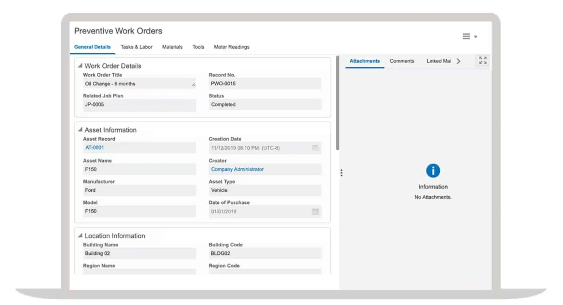Click the Date of Purchase field
563x305 pixels.
pyautogui.click(x=265, y=211)
